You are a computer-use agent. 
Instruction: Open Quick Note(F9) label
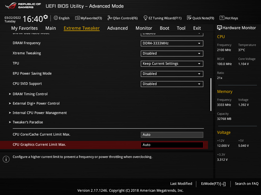click(x=203, y=18)
